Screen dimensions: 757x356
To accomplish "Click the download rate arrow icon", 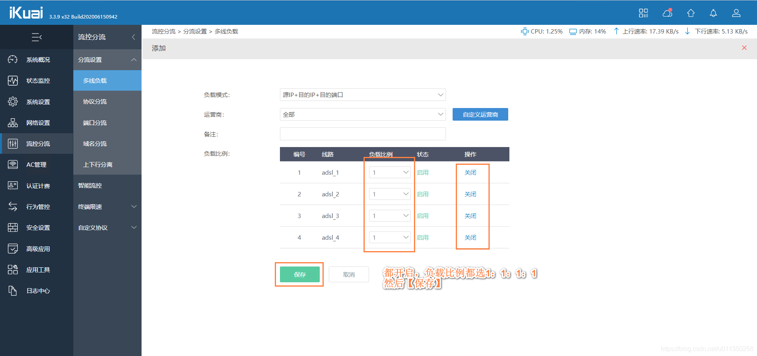I will pyautogui.click(x=688, y=31).
